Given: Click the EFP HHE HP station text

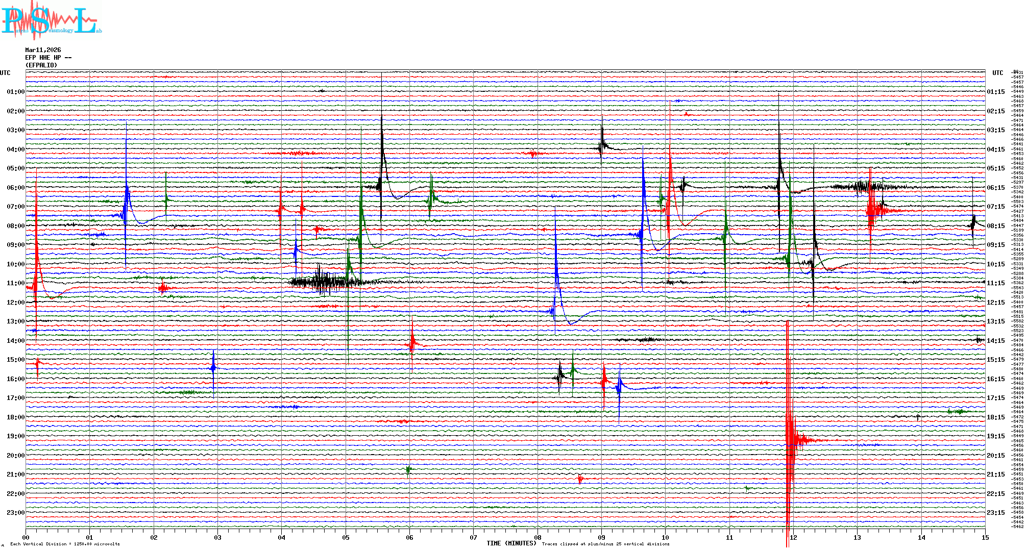Looking at the screenshot, I should (48, 58).
